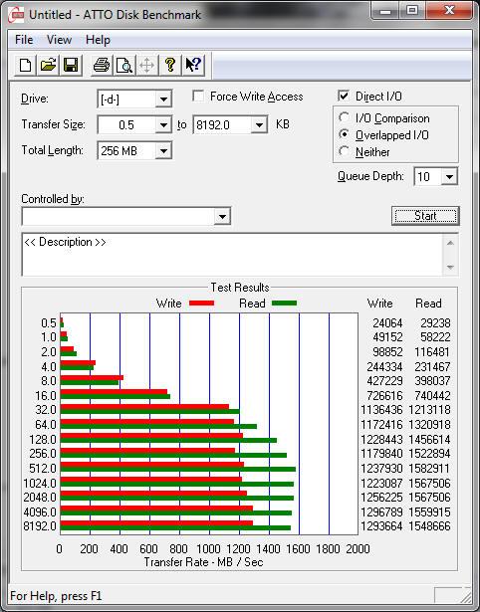Screen dimensions: 480x612
Task: Save benchmark results with floppy icon
Action: tap(71, 65)
